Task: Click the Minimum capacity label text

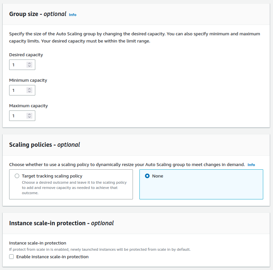Action: pyautogui.click(x=28, y=80)
